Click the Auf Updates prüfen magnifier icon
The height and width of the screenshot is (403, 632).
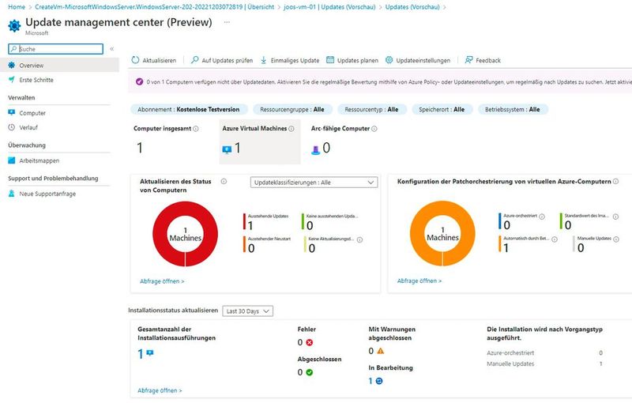click(194, 60)
